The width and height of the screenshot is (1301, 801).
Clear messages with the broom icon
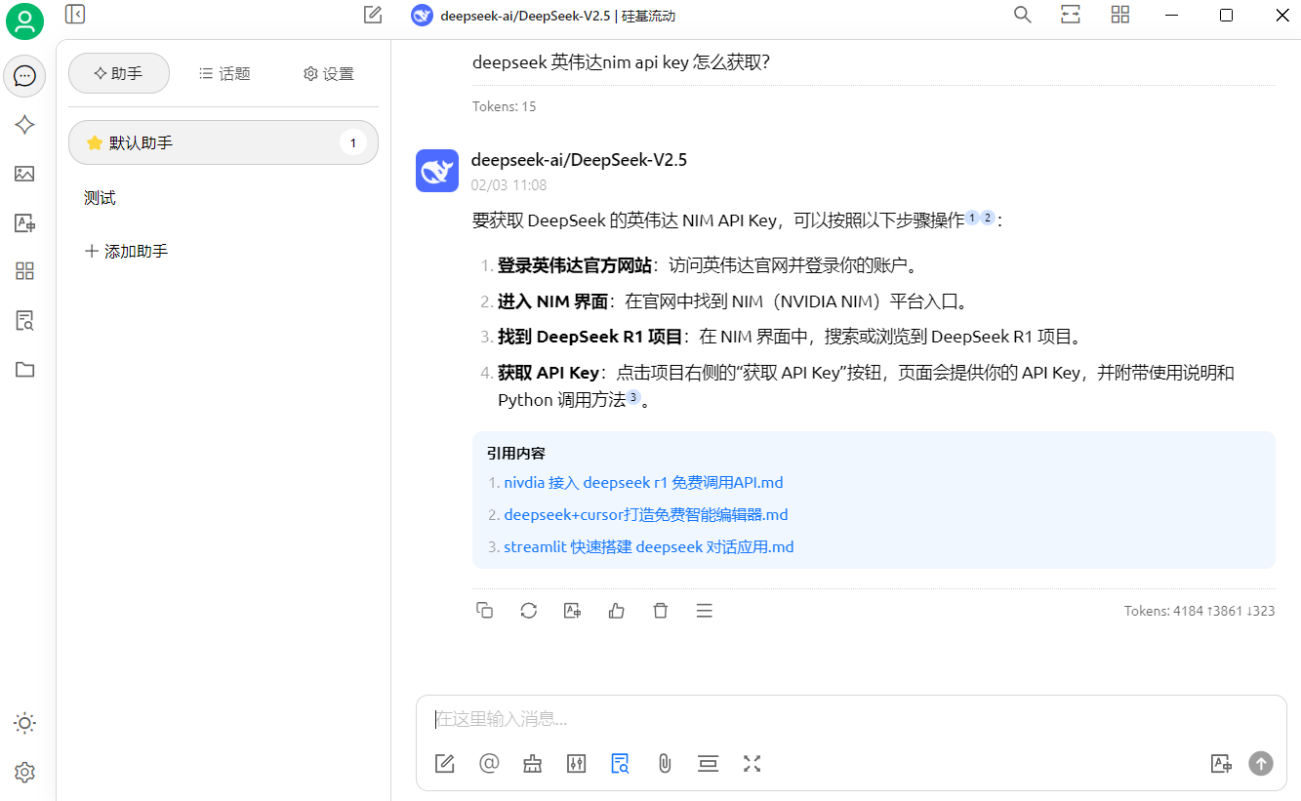click(533, 764)
